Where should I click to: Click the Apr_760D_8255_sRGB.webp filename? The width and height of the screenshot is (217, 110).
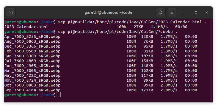(32, 37)
